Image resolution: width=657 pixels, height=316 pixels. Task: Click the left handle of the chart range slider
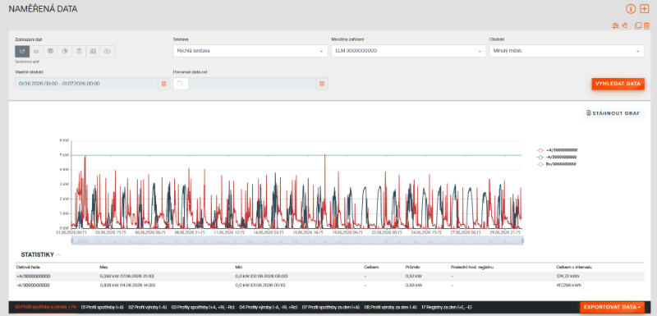point(71,240)
